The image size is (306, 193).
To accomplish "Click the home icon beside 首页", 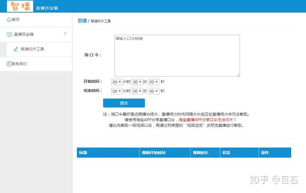I will point(9,19).
